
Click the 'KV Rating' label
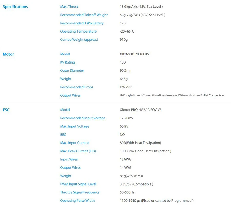point(68,62)
